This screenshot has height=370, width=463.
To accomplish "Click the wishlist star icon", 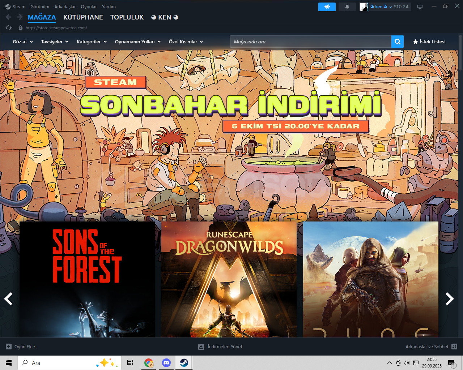I will coord(416,42).
